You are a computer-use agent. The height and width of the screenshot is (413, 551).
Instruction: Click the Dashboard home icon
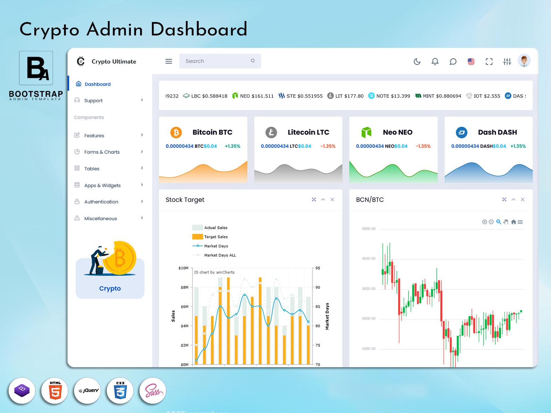pyautogui.click(x=79, y=84)
